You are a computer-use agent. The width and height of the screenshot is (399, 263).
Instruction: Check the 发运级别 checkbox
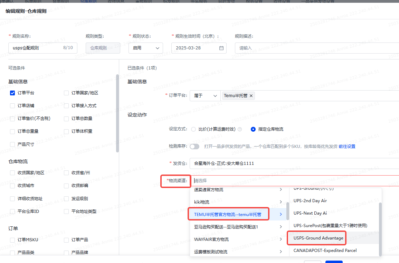pos(66,199)
